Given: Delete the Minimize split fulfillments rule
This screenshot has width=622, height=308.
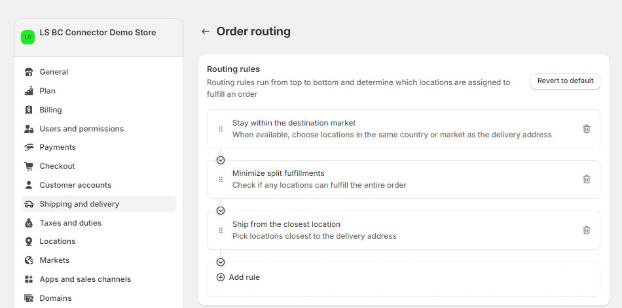Looking at the screenshot, I should [587, 179].
